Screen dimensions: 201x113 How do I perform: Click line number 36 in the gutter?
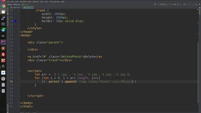pos(11,82)
